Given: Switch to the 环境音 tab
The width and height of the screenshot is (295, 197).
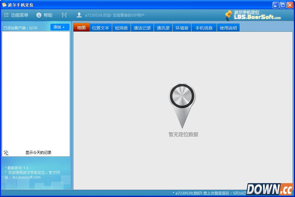Looking at the screenshot, I should [x=182, y=28].
